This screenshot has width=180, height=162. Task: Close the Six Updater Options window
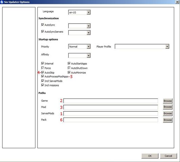(177, 2)
